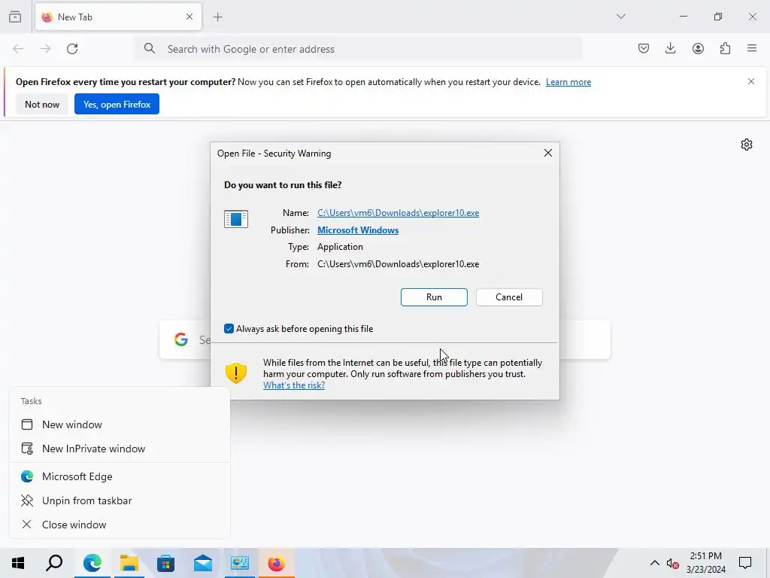Click the muted speaker volume icon
Viewport: 770px width, 578px height.
click(673, 564)
